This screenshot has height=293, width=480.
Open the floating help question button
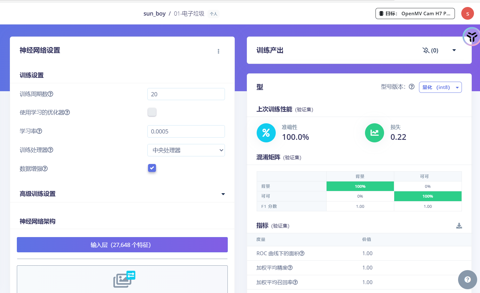coord(467,280)
